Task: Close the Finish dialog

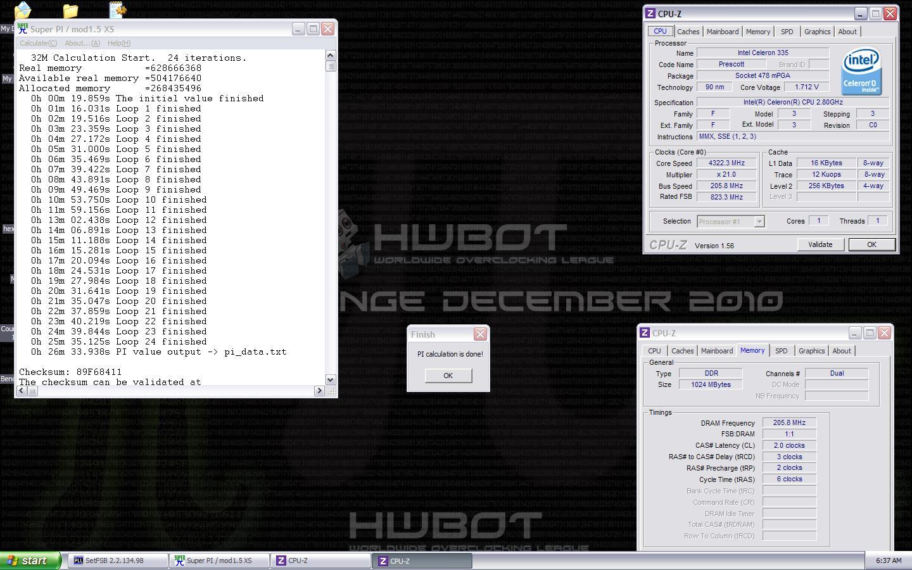Action: tap(480, 334)
